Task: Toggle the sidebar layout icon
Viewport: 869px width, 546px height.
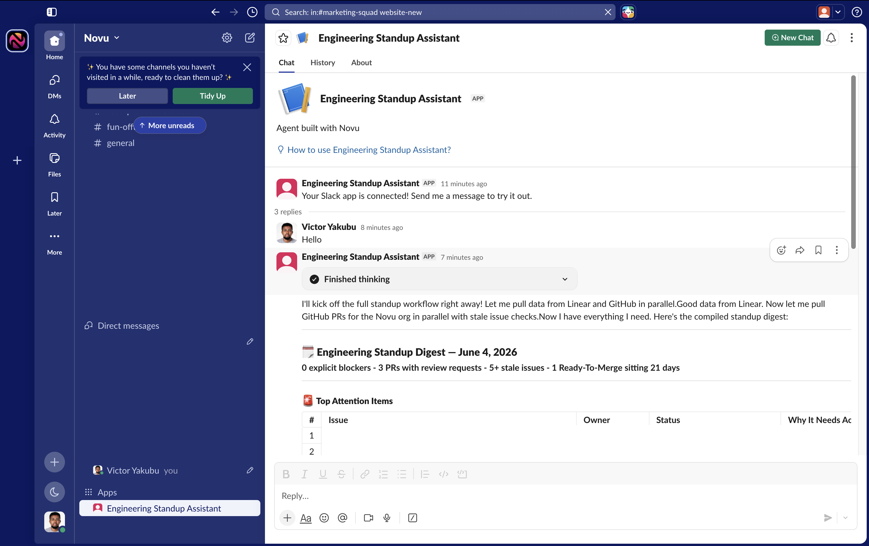Action: click(x=52, y=12)
